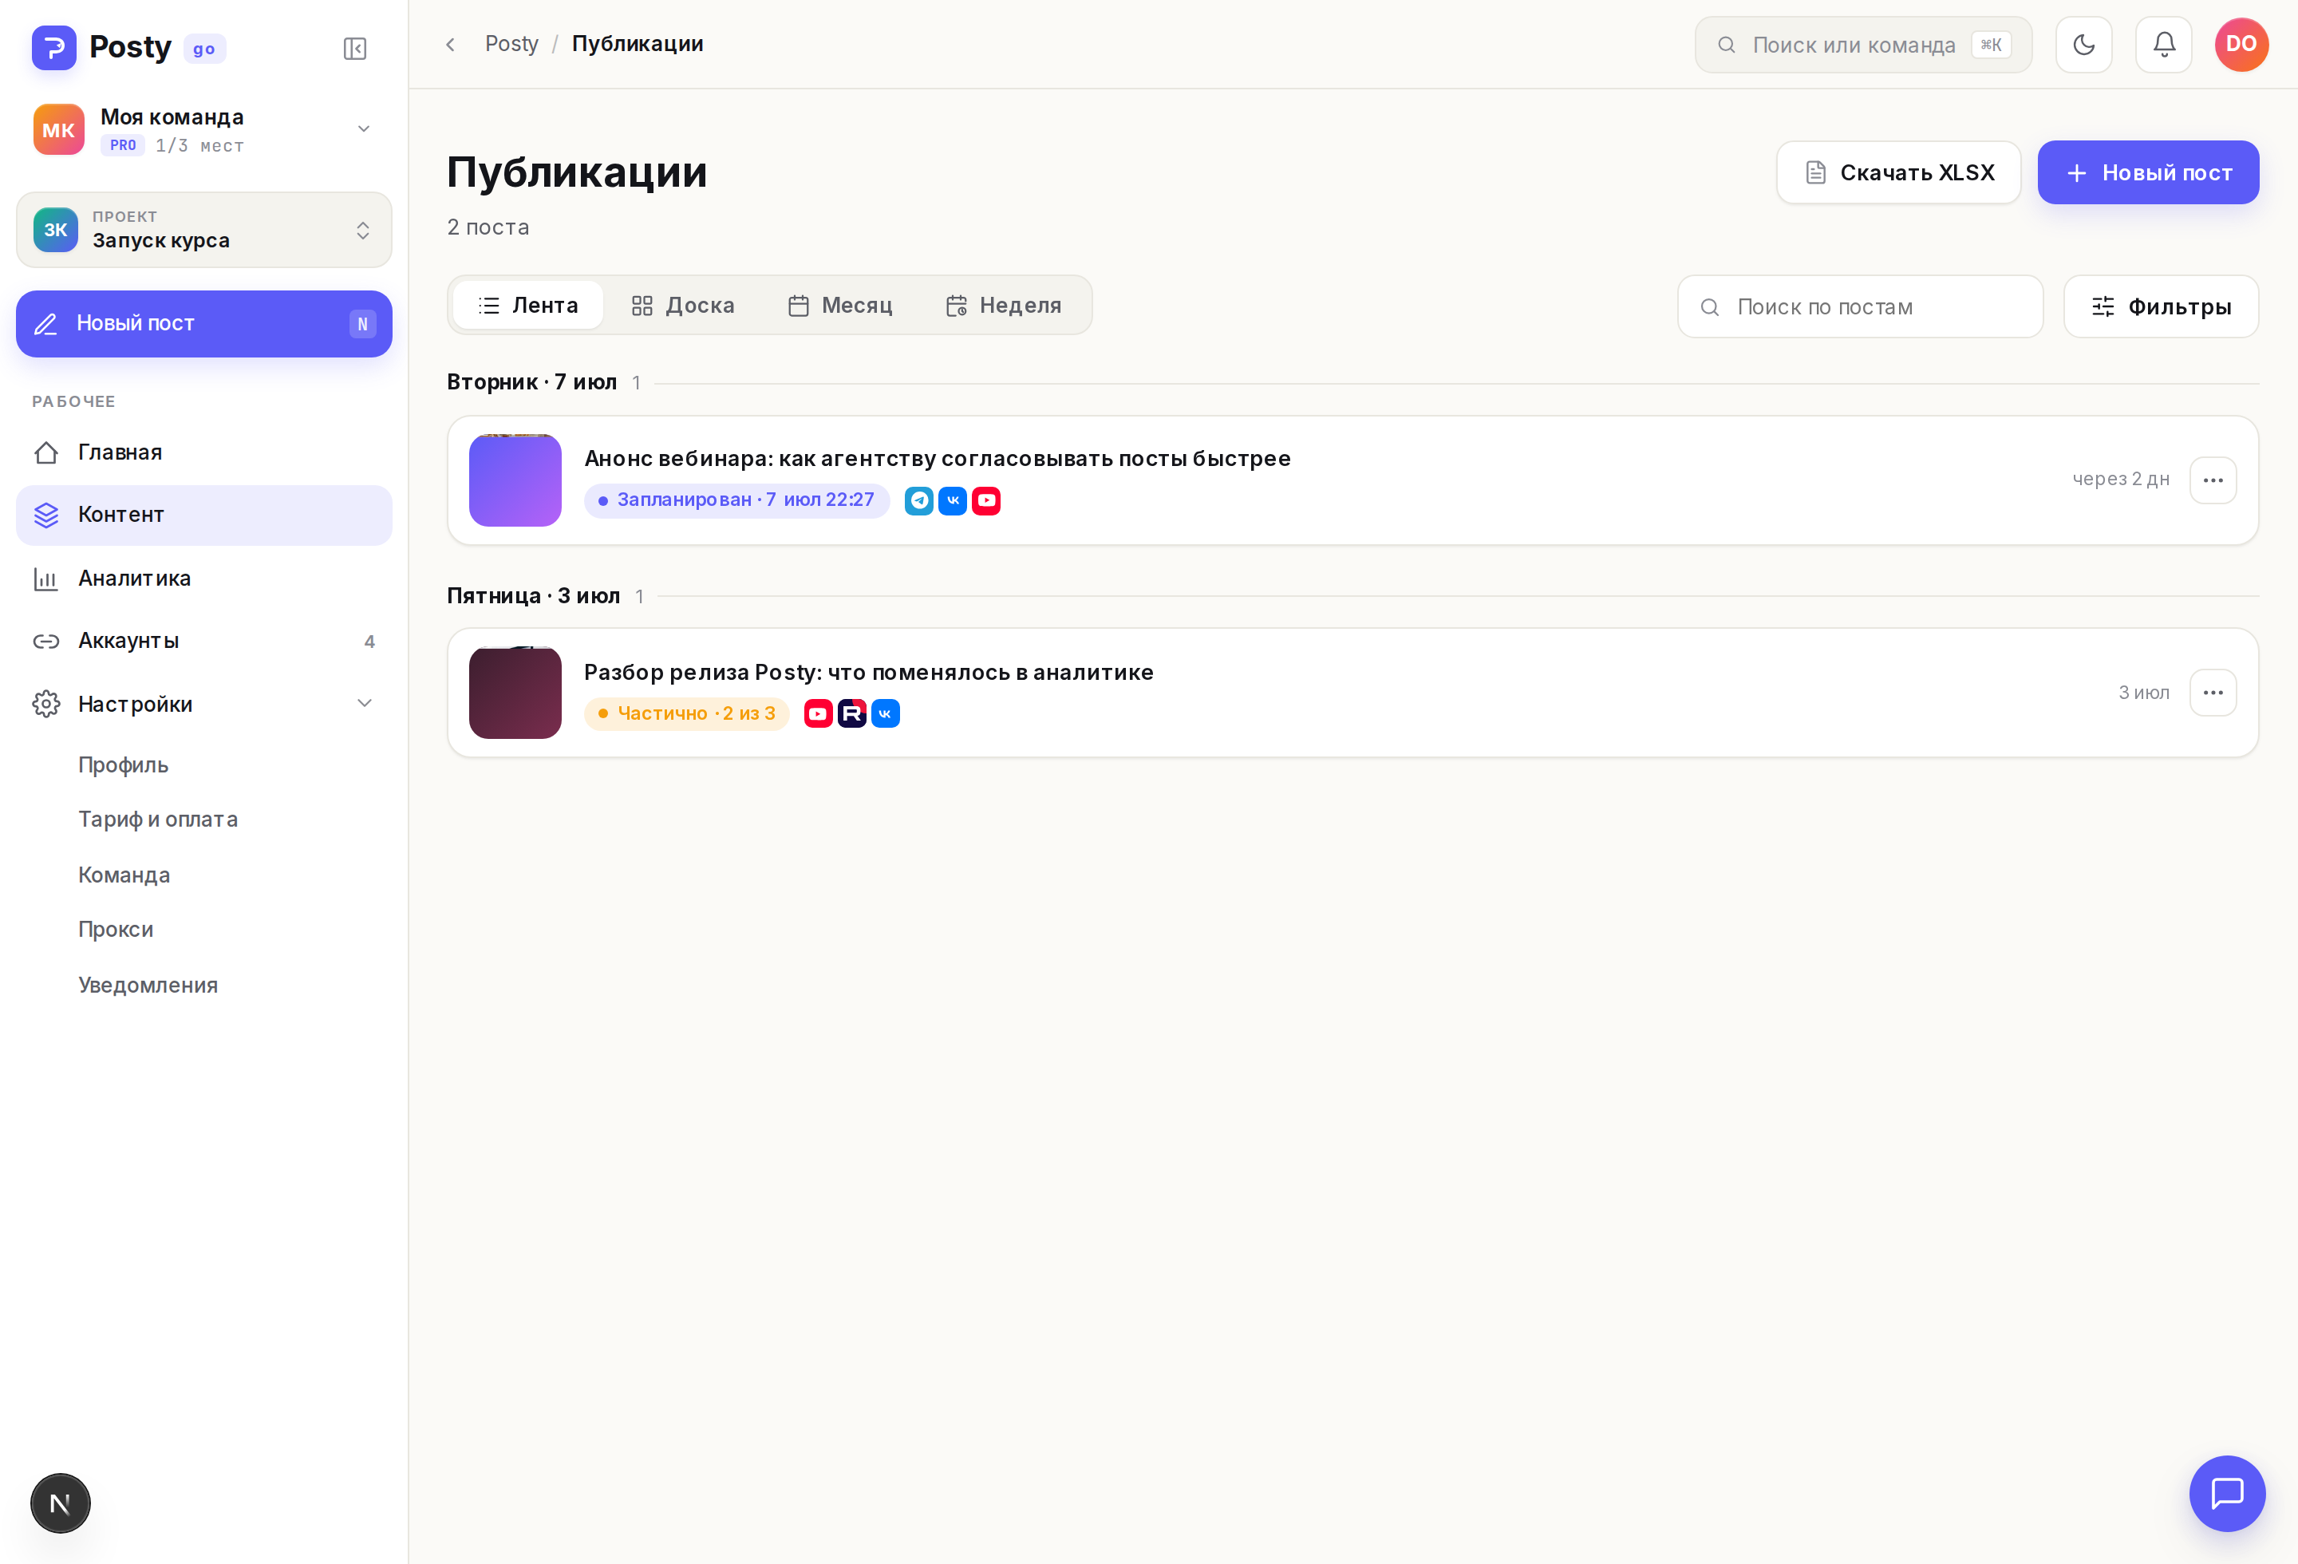Click Posty breadcrumb link
2298x1564 pixels.
[511, 44]
